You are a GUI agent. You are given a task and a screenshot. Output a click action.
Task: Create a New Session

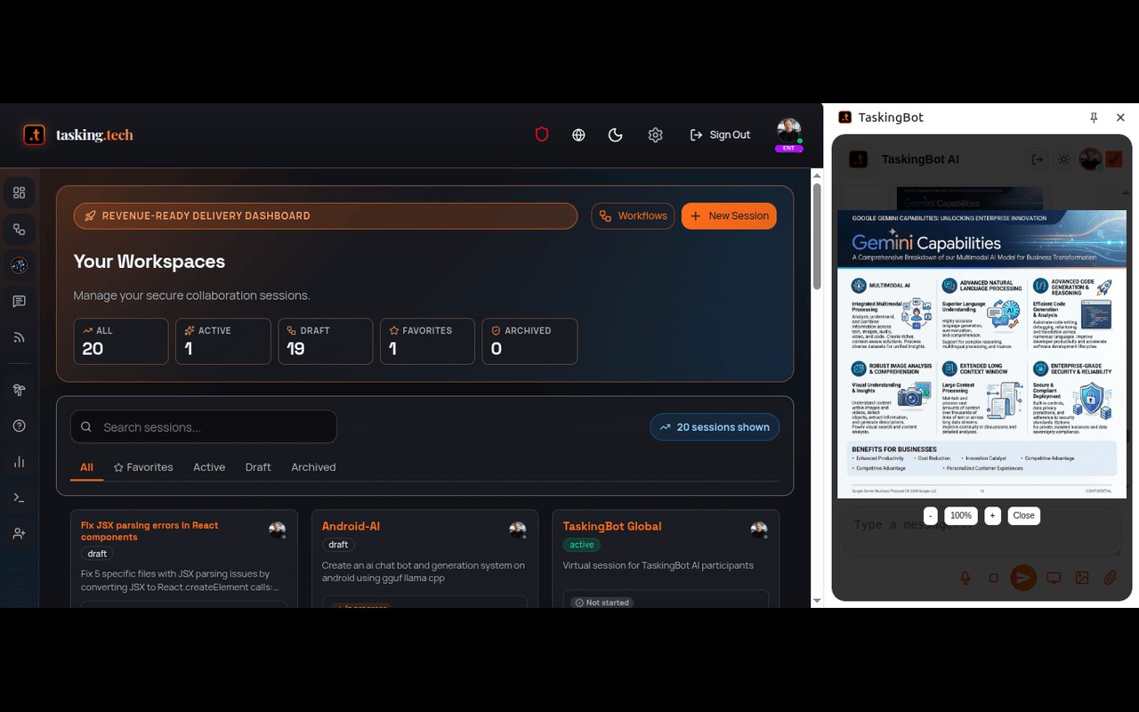[729, 215]
